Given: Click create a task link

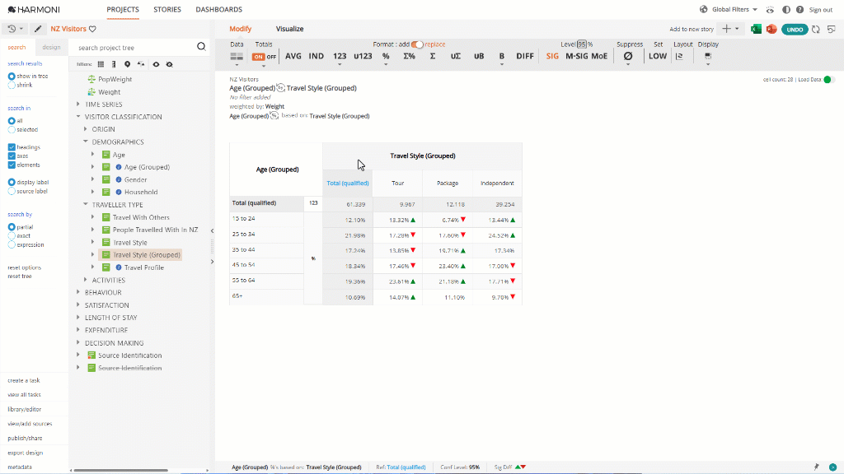Looking at the screenshot, I should point(24,380).
